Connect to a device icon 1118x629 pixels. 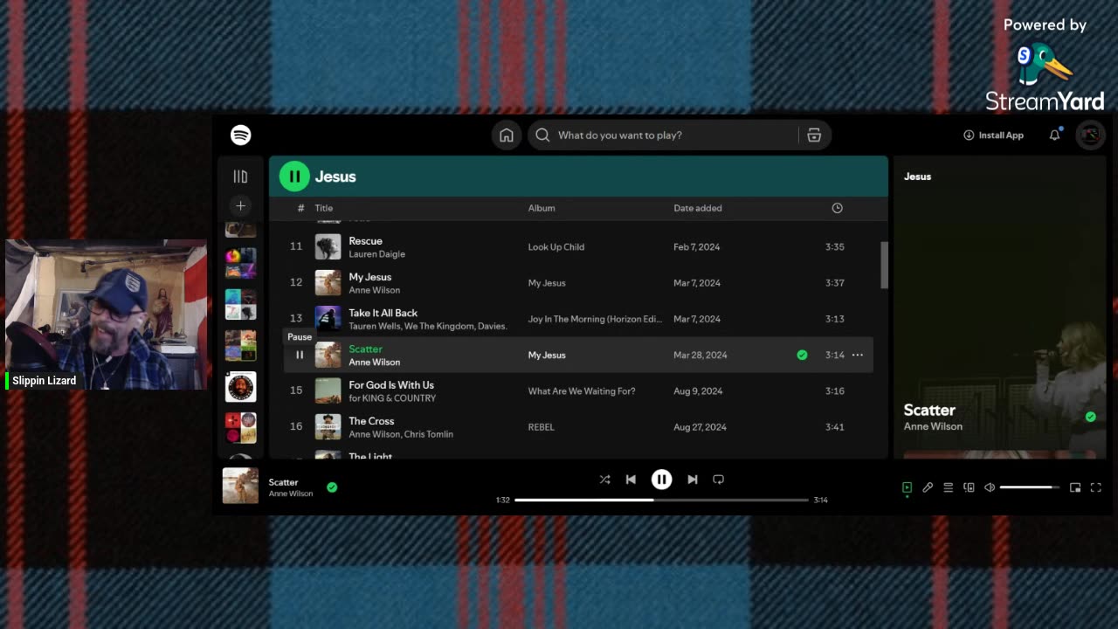tap(969, 487)
